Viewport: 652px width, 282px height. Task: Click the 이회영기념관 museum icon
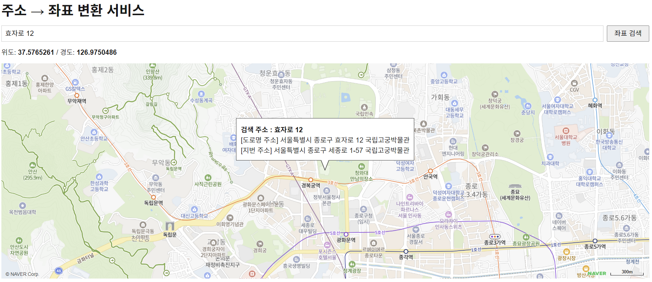[230, 218]
